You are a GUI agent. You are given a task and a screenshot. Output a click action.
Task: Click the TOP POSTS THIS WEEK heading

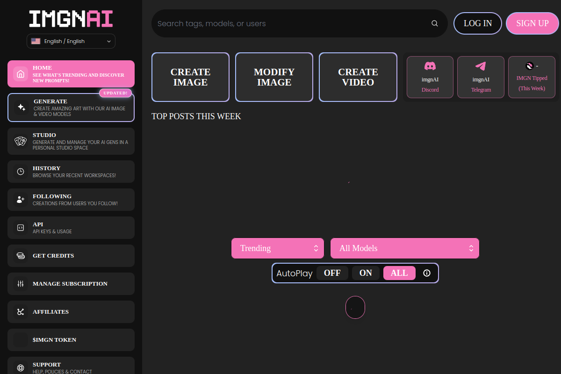[196, 116]
